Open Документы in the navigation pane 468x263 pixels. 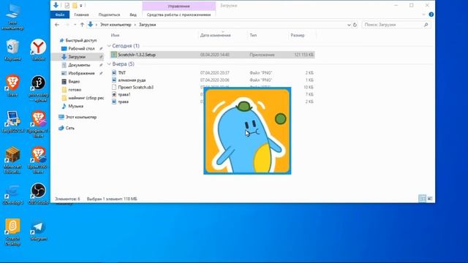[79, 65]
